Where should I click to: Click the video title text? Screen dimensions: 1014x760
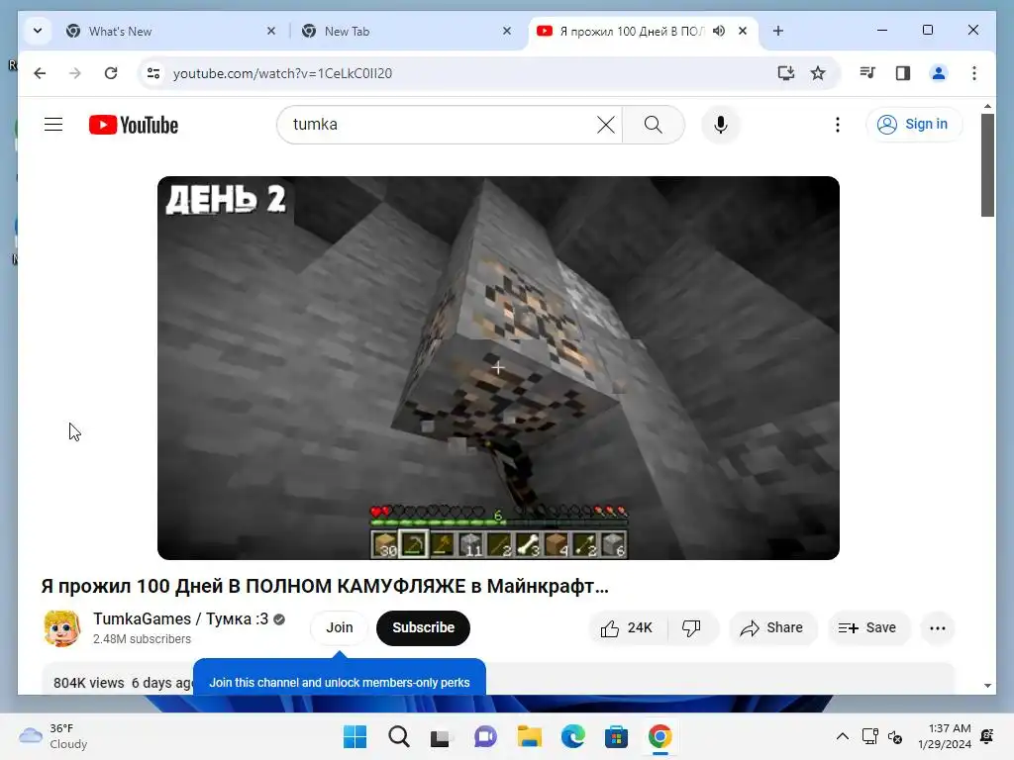pos(325,586)
